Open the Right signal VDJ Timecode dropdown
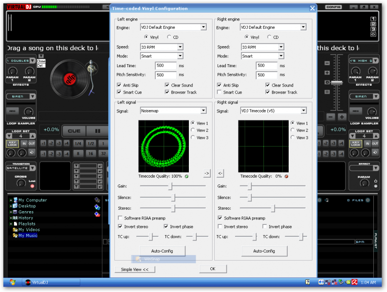This screenshot has width=387, height=292. [x=304, y=110]
